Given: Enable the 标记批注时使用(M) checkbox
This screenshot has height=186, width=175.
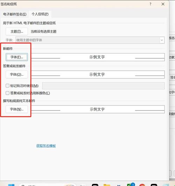Looking at the screenshot, I should click(7, 86).
